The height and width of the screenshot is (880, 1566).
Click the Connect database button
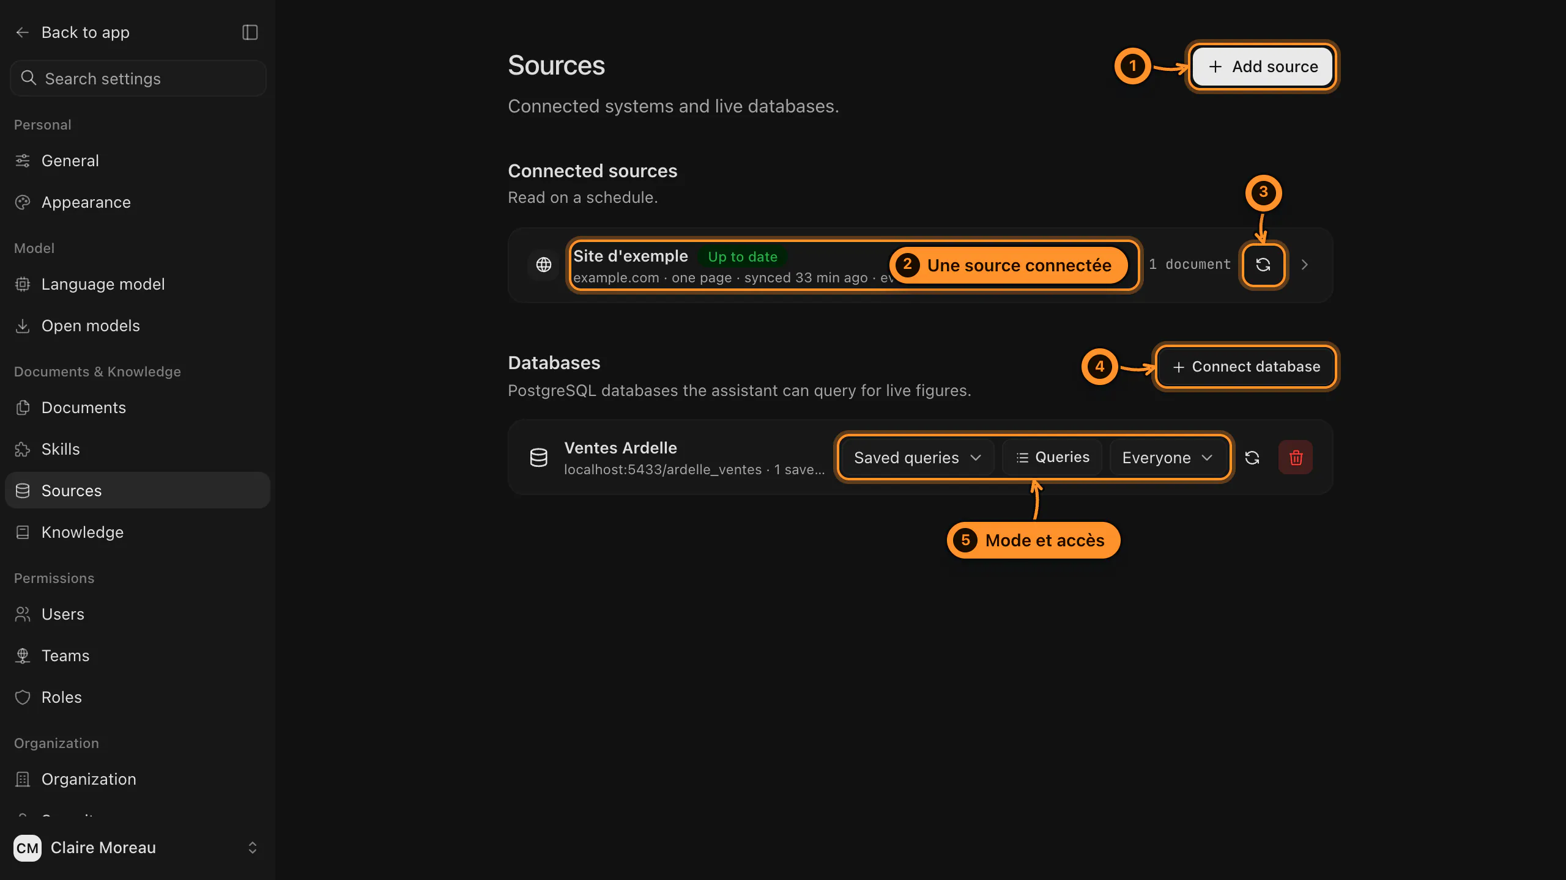(1246, 367)
